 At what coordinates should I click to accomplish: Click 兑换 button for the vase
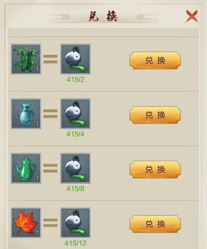[155, 115]
